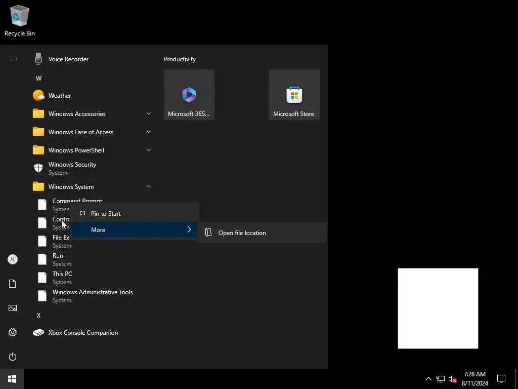
Task: Open the More submenu arrow
Action: click(x=189, y=229)
